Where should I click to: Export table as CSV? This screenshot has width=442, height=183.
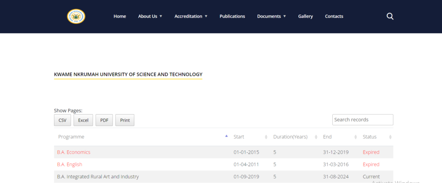tap(63, 120)
